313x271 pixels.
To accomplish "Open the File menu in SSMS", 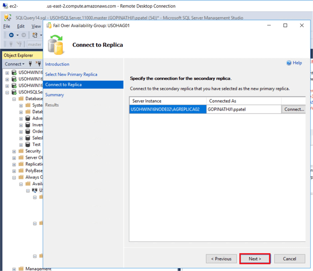I will point(6,26).
